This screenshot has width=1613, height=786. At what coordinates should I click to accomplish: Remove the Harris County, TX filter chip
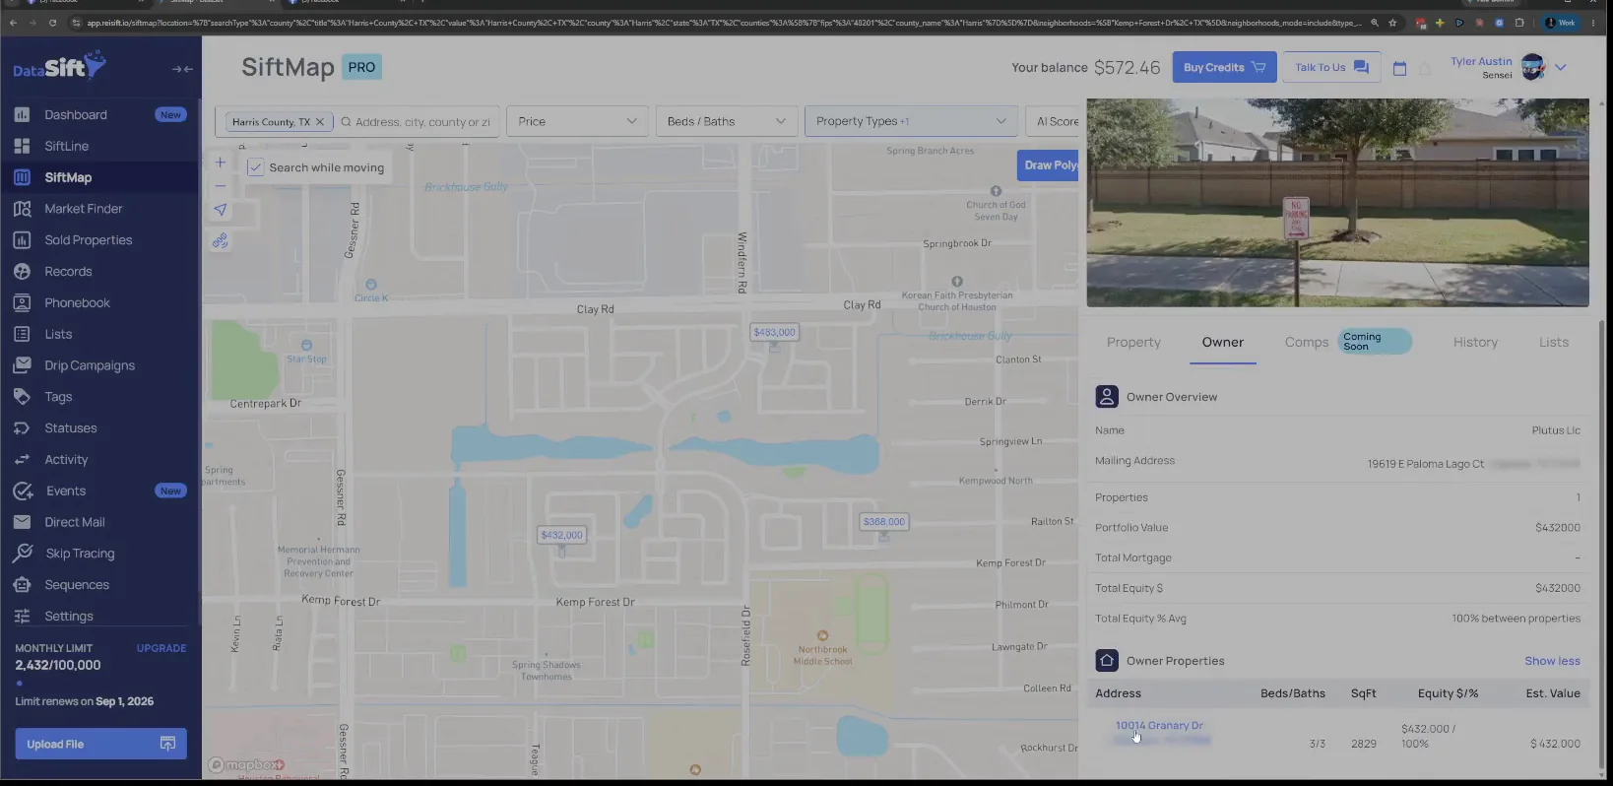(319, 122)
